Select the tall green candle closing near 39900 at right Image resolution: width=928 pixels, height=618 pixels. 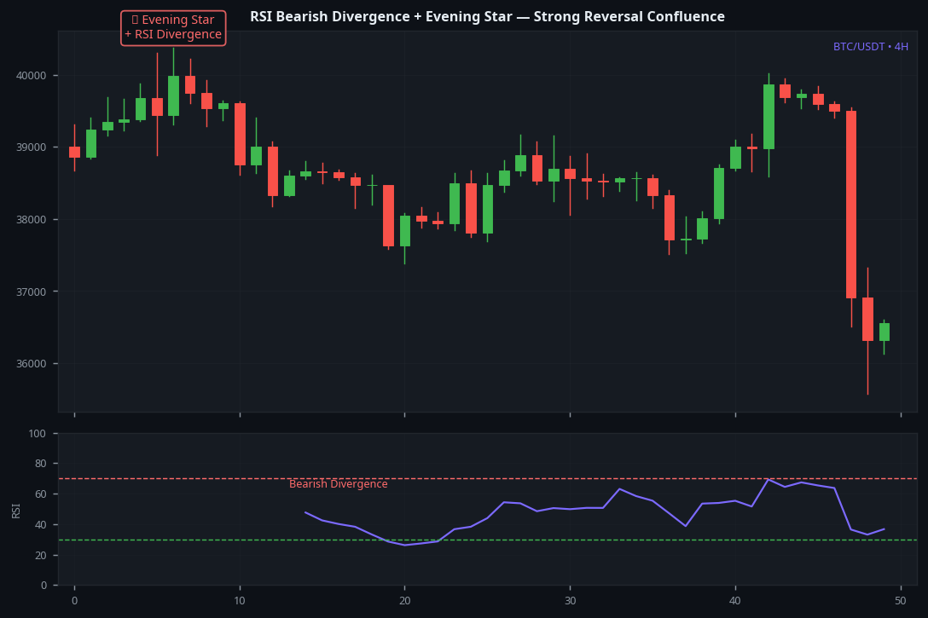click(768, 117)
